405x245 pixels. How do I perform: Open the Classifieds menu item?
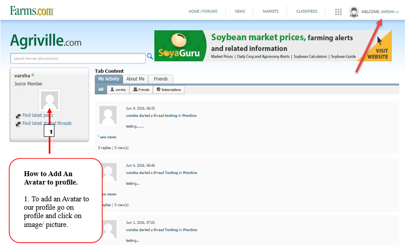click(x=307, y=11)
